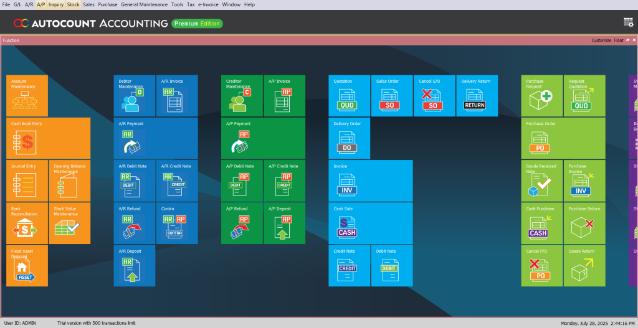Screen dimensions: 638x328
Task: Open the Account Maintenance tile
Action: pyautogui.click(x=27, y=96)
